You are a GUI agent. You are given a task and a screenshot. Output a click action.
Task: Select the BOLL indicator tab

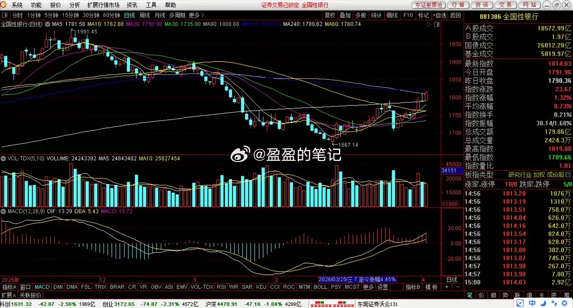point(320,287)
